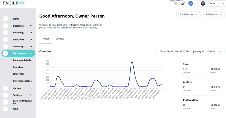The height and width of the screenshot is (118, 226).
Task: Switch to the Loyalty tab
Action: point(60,39)
